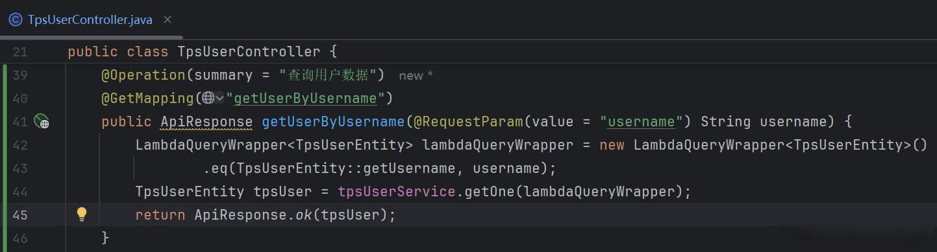Click the lambdaQueryWrapper variable declaration
Image resolution: width=937 pixels, height=252 pixels.
pyautogui.click(x=498, y=145)
